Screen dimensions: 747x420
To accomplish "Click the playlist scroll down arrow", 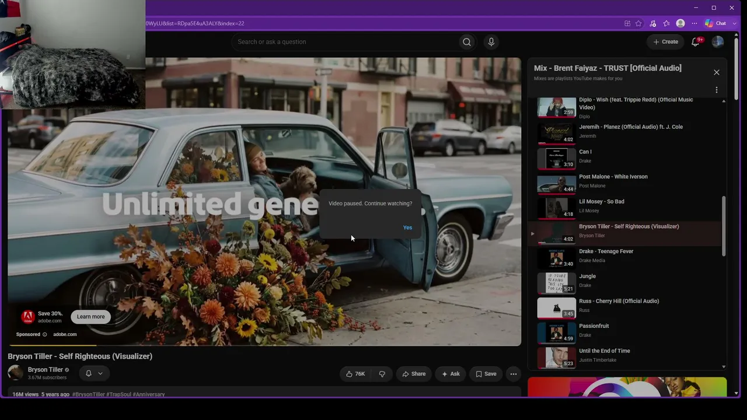I will [724, 366].
